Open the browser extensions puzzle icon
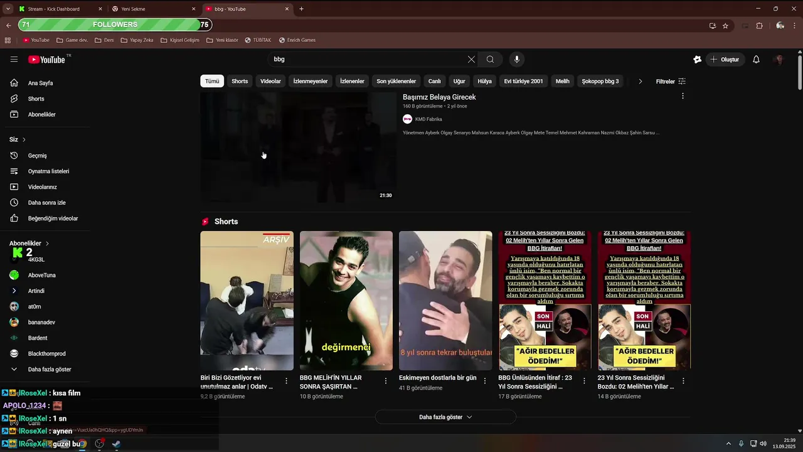The width and height of the screenshot is (803, 452). pos(759,26)
